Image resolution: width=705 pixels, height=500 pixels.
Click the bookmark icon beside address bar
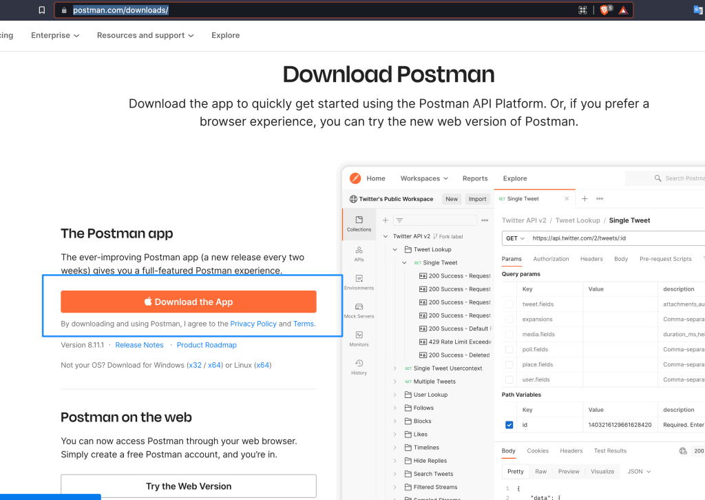42,10
